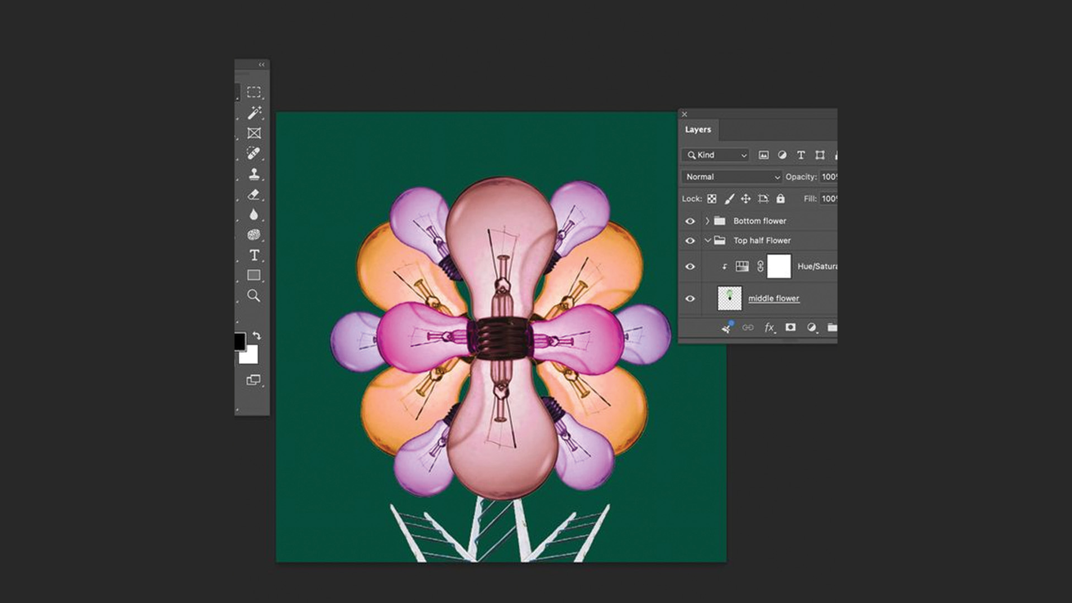Image resolution: width=1072 pixels, height=603 pixels.
Task: Select the Type tool
Action: click(x=254, y=255)
